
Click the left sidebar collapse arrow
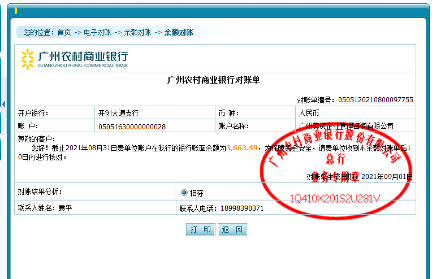3,104
